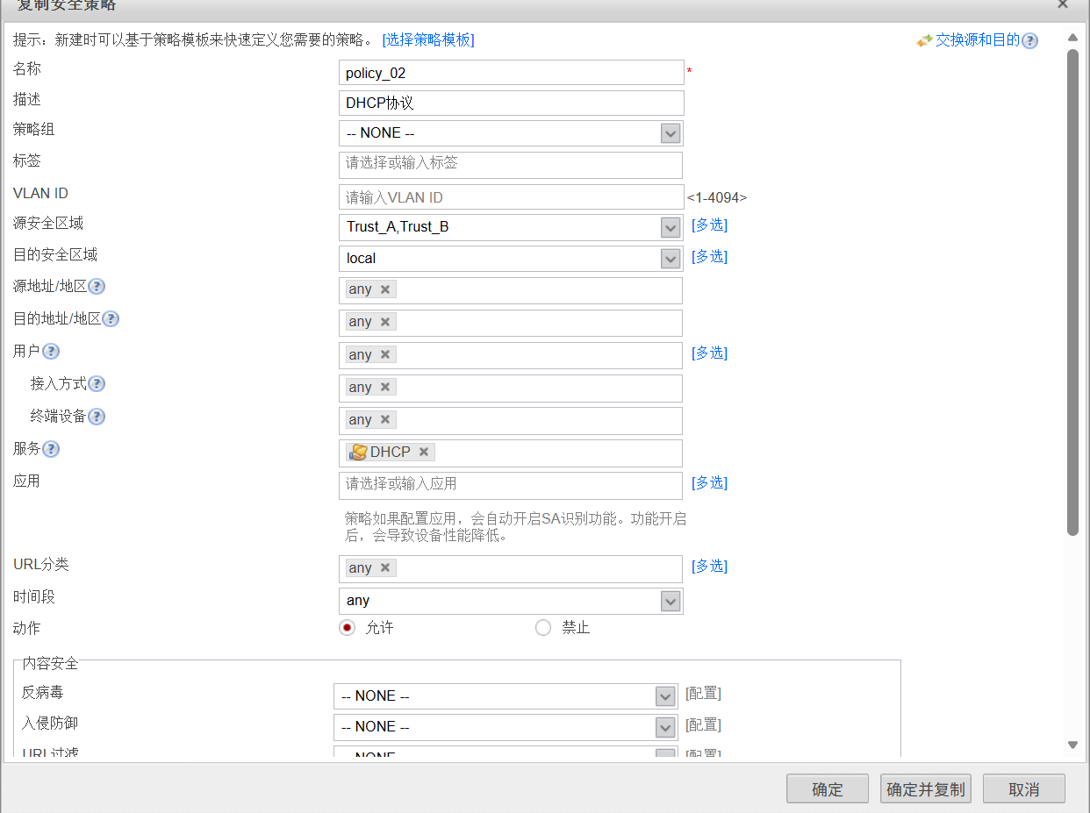The image size is (1090, 813).
Task: Remove 'any' tag from 源地址/地区 field
Action: pos(384,289)
